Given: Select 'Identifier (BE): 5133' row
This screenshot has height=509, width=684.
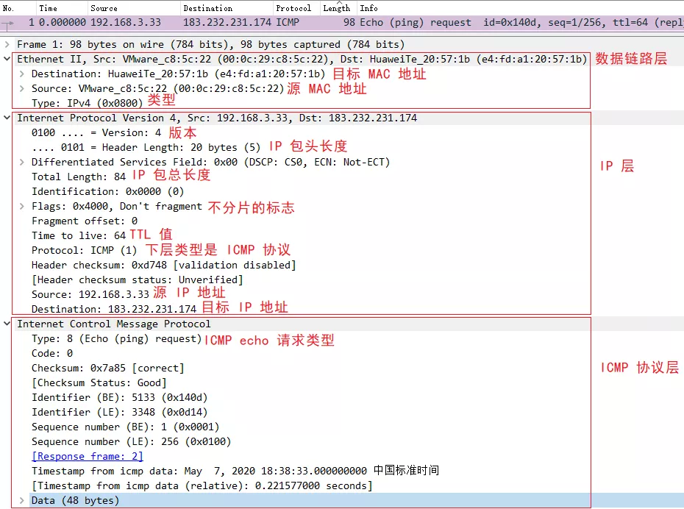Looking at the screenshot, I should click(x=120, y=397).
